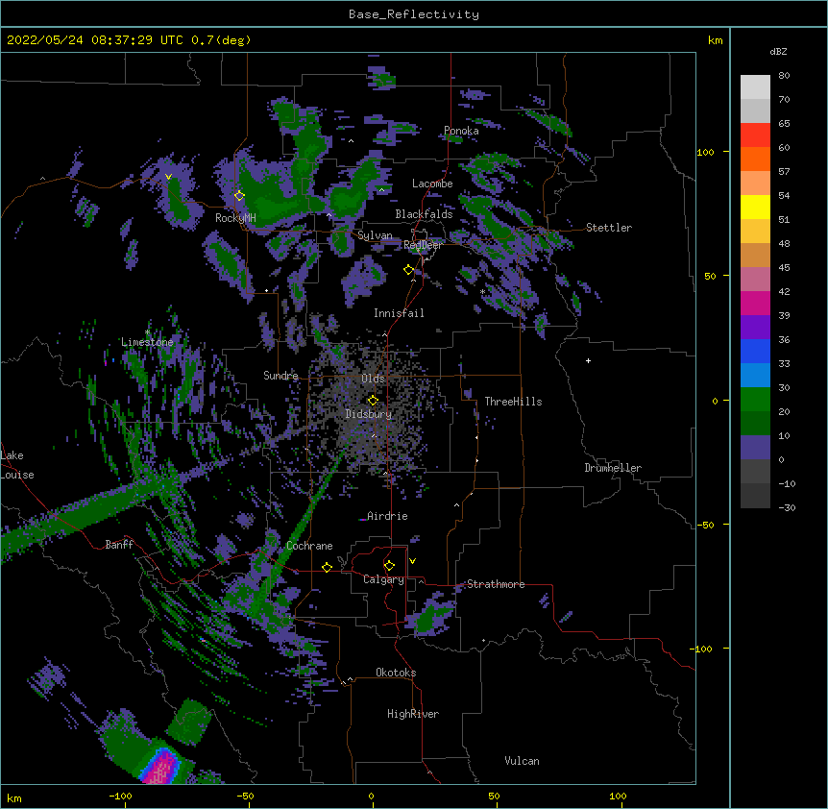Click the ThreeHills city label
The height and width of the screenshot is (809, 828).
click(513, 402)
